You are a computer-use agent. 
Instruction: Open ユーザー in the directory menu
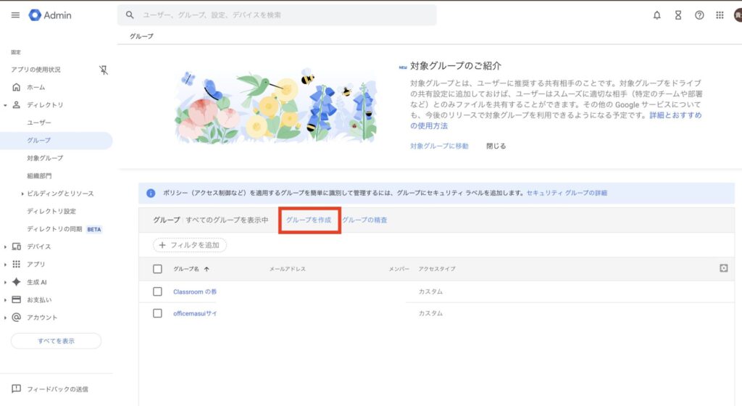tap(39, 123)
